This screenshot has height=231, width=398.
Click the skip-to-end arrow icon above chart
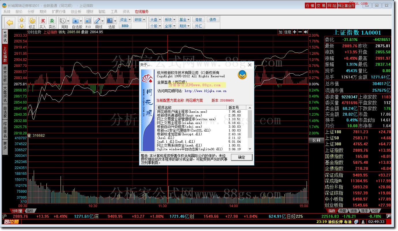[x=306, y=32]
